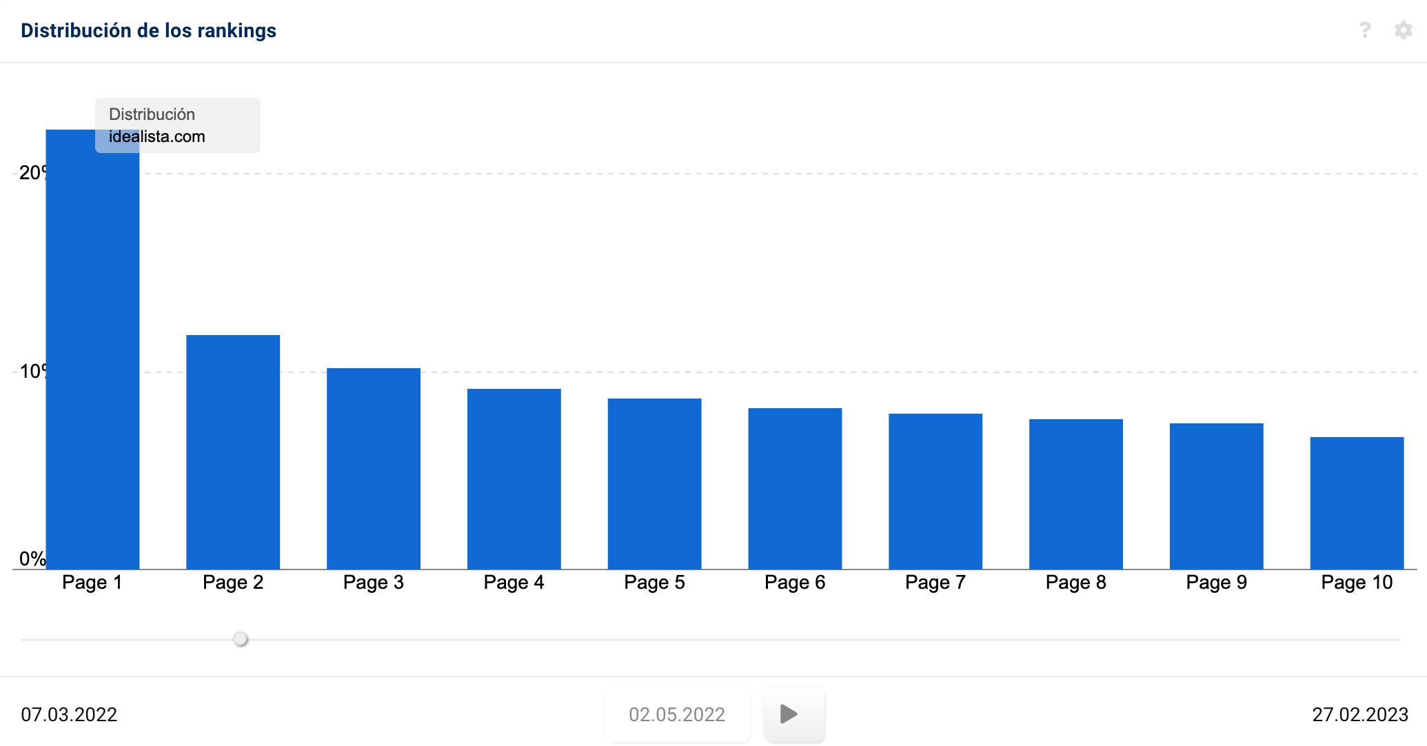Click the Page 10 axis label
The image size is (1427, 746).
point(1357,583)
